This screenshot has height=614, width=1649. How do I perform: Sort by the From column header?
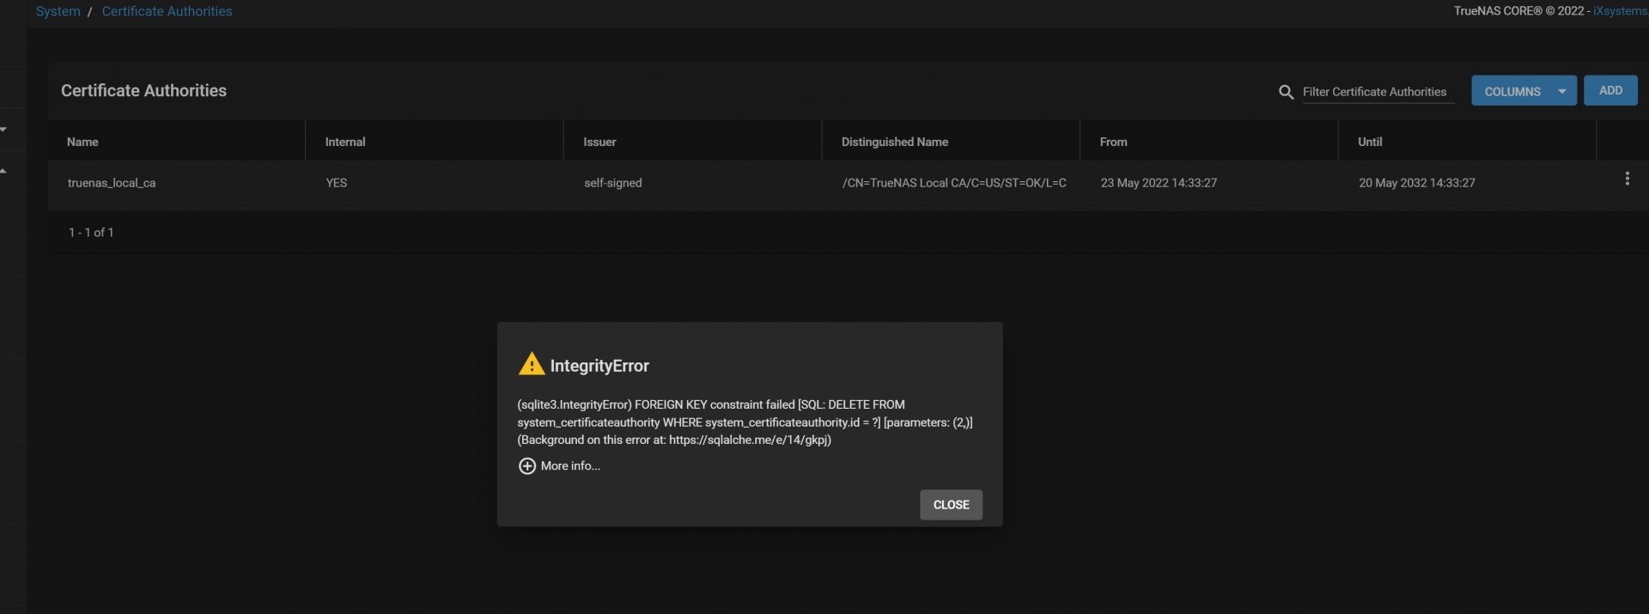(1113, 142)
